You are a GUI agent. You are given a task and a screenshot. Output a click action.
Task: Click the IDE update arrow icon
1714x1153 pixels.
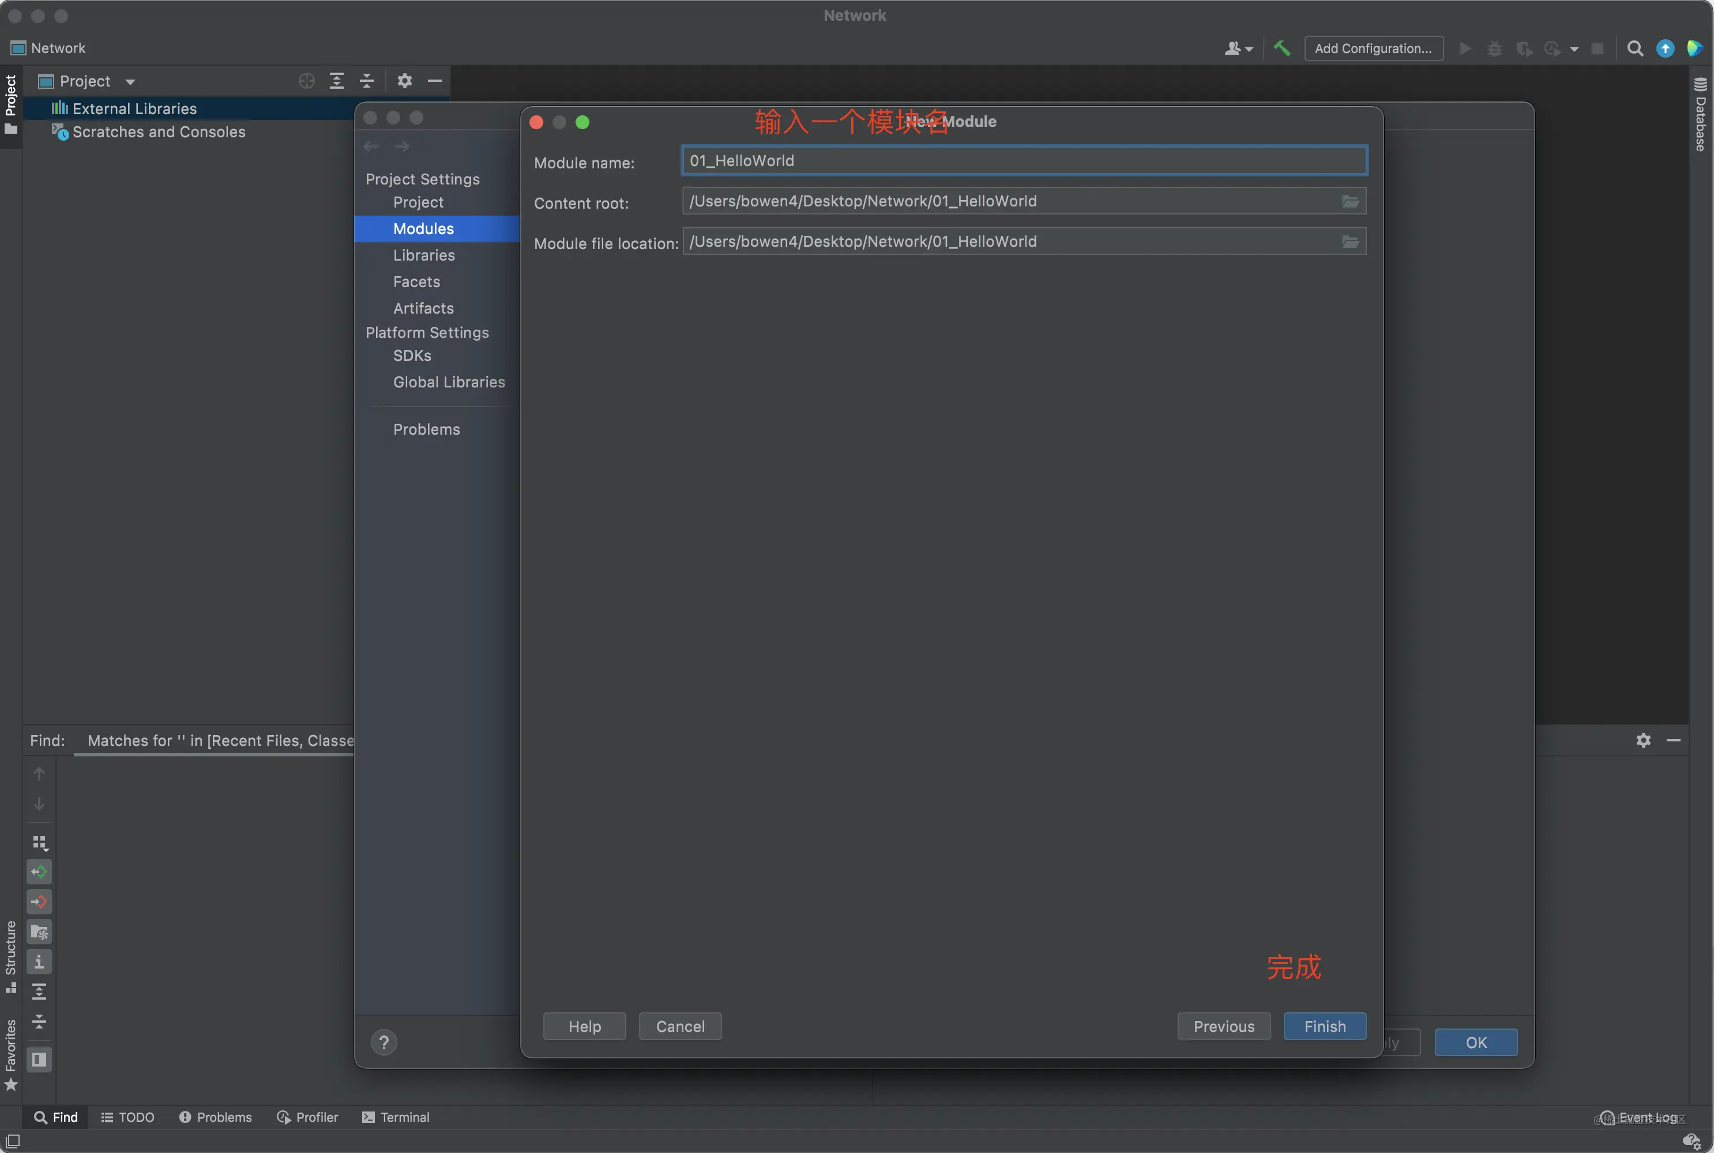(1665, 48)
